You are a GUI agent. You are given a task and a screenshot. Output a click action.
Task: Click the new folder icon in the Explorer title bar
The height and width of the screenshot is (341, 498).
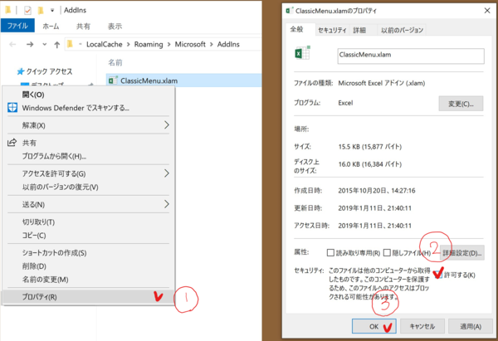pyautogui.click(x=41, y=11)
